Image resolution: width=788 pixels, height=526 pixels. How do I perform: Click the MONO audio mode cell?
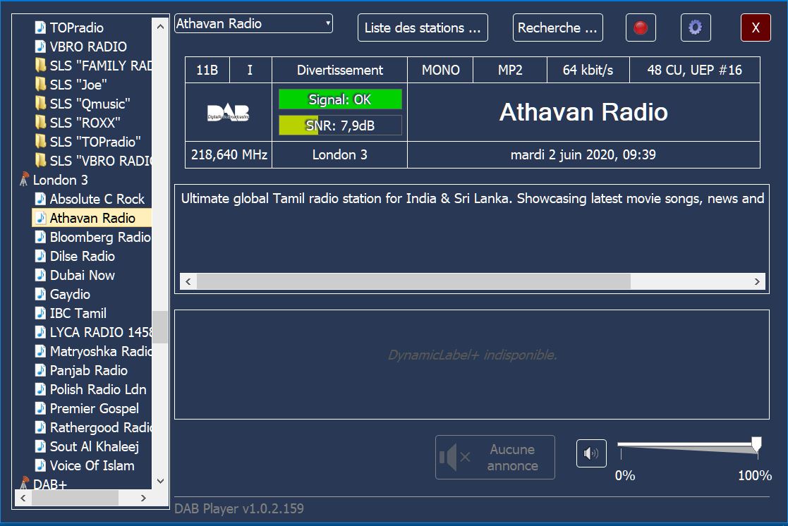pos(440,70)
